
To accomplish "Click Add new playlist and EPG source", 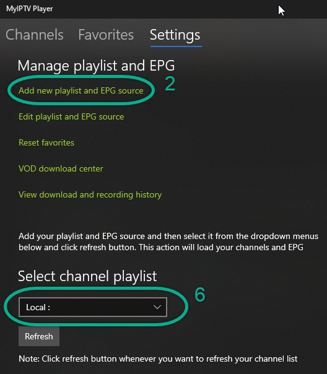I will (x=81, y=90).
